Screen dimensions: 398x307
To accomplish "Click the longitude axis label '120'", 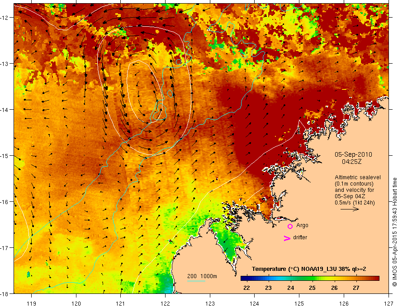I will coord(76,303).
